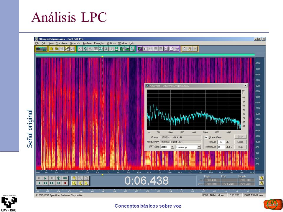
Task: Open the CD player toolbar icon
Action: point(177,49)
